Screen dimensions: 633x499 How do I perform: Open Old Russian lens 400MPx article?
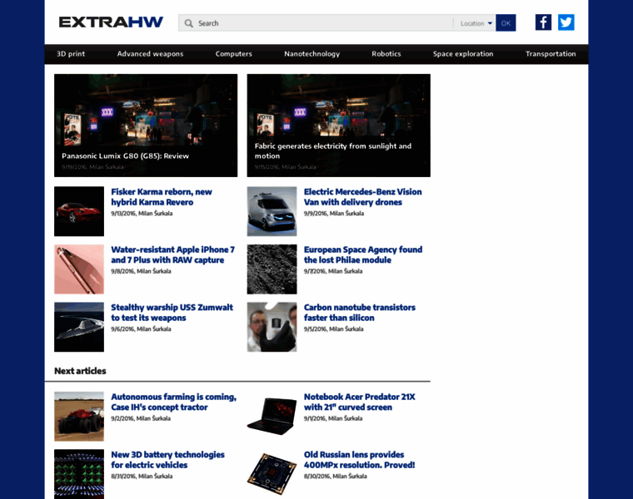[x=359, y=460]
